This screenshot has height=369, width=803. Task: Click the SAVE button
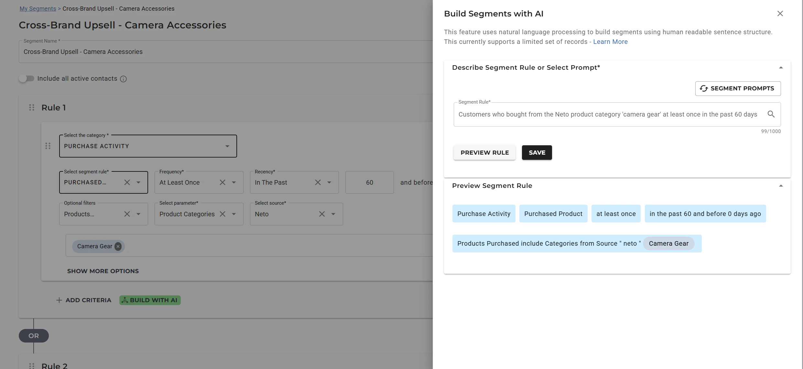[537, 152]
